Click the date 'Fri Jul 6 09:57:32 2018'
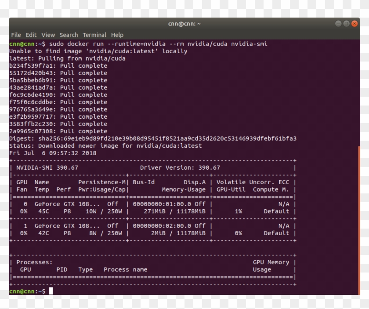The width and height of the screenshot is (369, 309). point(53,153)
